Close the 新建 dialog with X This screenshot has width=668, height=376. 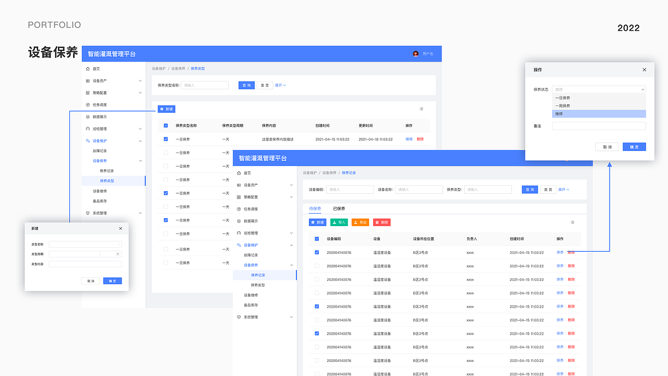121,228
